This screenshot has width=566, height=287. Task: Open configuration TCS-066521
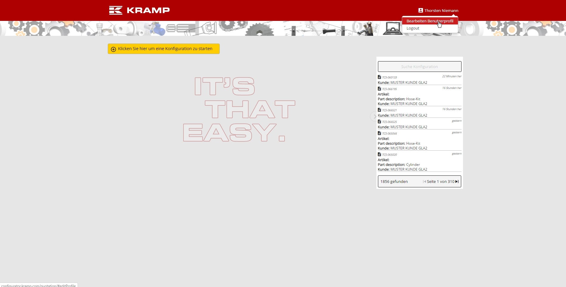coord(390,110)
